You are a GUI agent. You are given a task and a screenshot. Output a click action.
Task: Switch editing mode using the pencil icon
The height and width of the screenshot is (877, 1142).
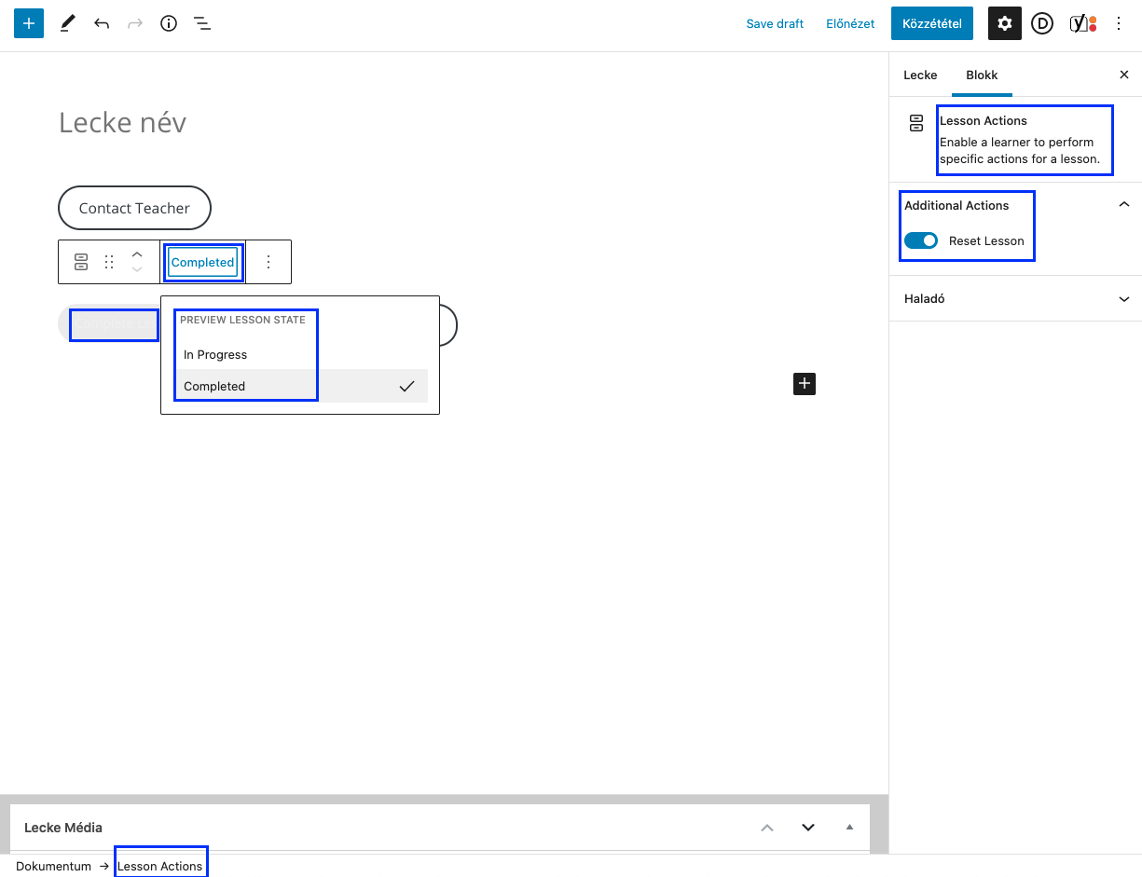click(x=66, y=23)
